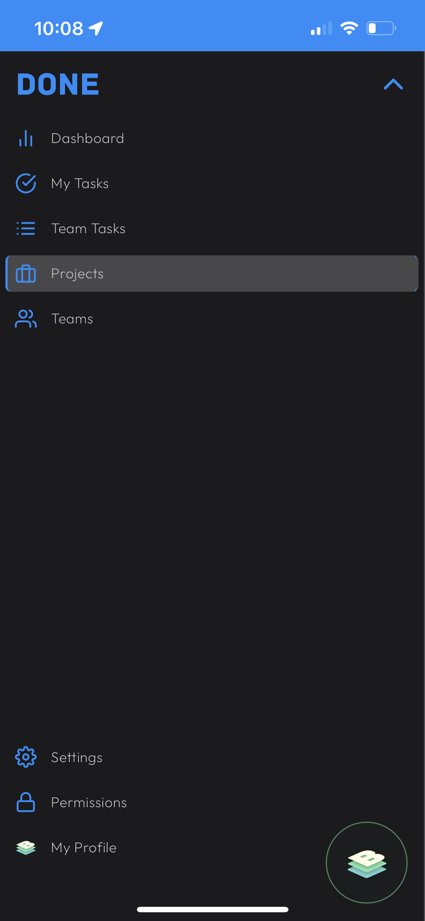Click the Permissions padlock icon
The width and height of the screenshot is (425, 921).
tap(25, 802)
